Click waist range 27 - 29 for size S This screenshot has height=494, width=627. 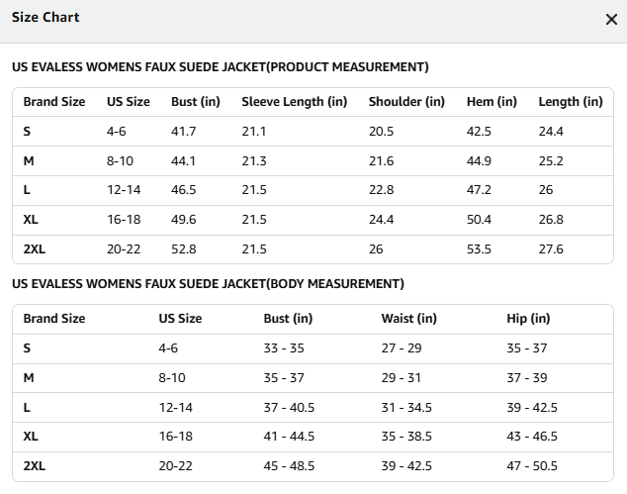pyautogui.click(x=402, y=348)
